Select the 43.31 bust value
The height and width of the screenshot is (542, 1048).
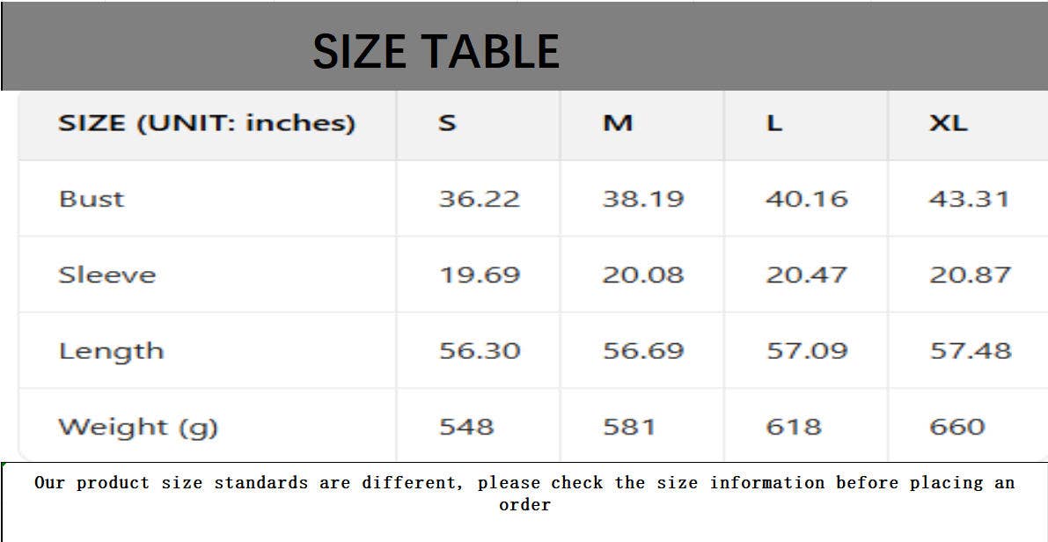969,199
